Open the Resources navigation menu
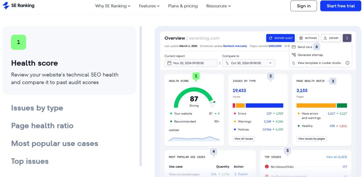This screenshot has width=363, height=177. (218, 6)
